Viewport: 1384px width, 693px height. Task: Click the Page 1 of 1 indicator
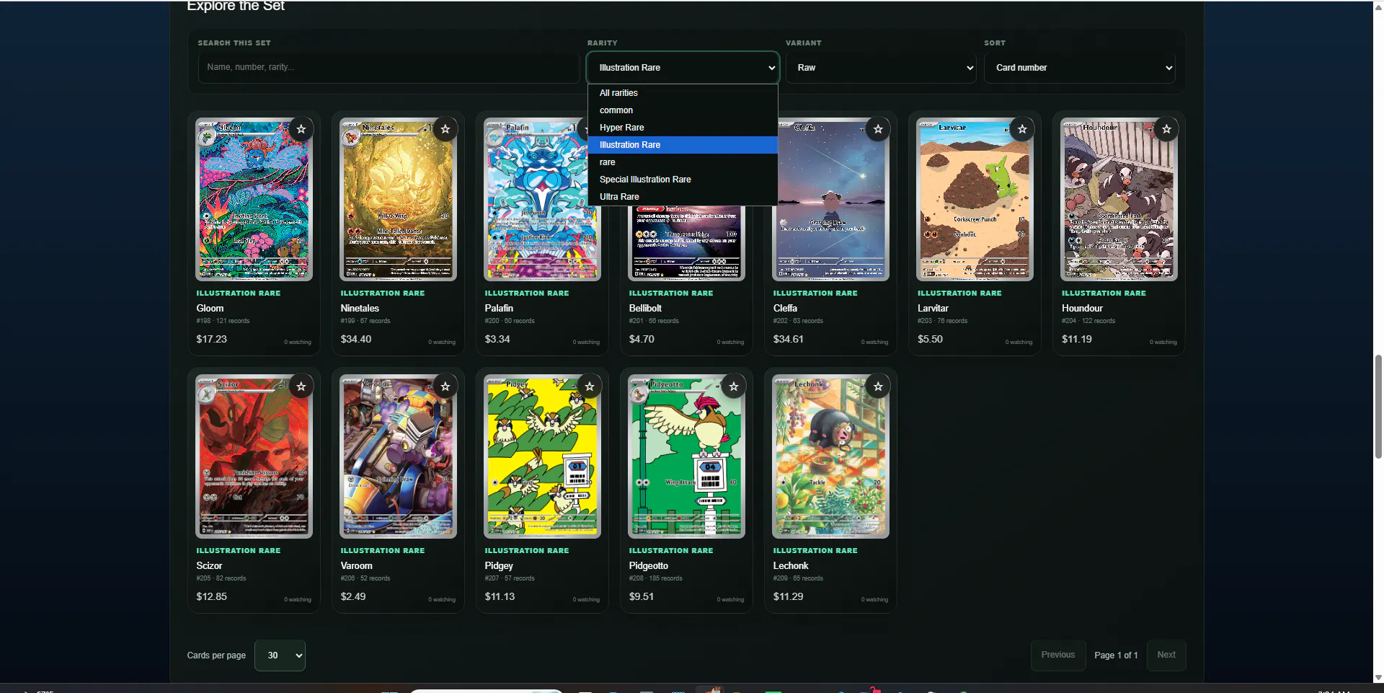point(1116,656)
